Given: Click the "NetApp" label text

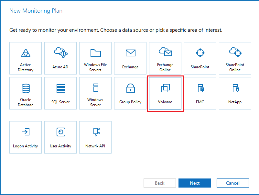Looking at the screenshot, I should pos(235,102).
